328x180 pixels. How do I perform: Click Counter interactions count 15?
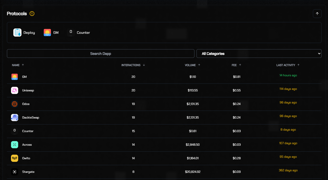point(133,131)
